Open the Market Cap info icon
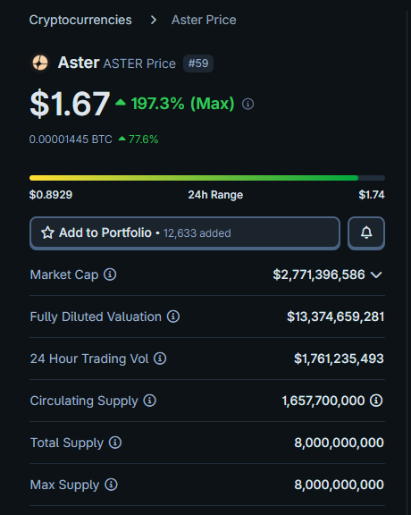The height and width of the screenshot is (515, 411). 110,274
